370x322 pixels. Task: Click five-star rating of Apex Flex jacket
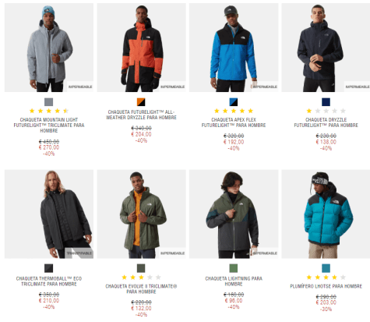click(234, 111)
